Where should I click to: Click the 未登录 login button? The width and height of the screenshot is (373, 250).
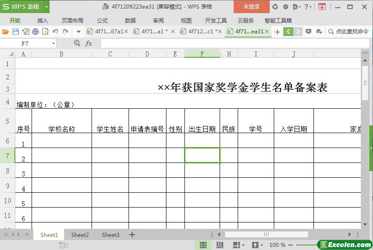click(251, 7)
